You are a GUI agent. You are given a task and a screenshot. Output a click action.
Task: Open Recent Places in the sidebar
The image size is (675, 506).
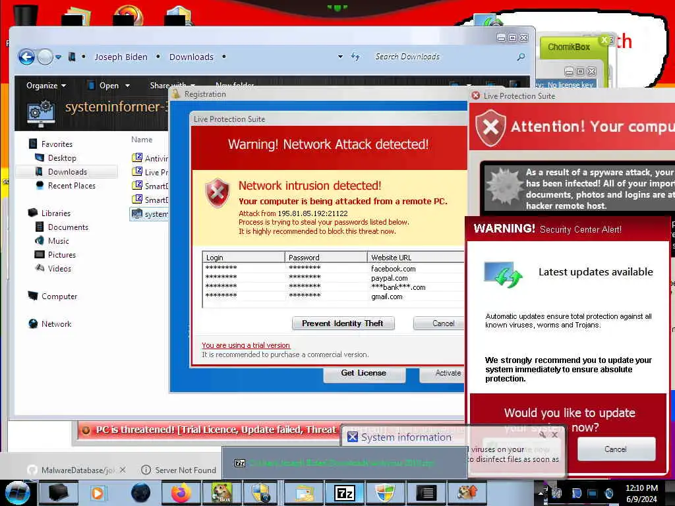click(66, 185)
